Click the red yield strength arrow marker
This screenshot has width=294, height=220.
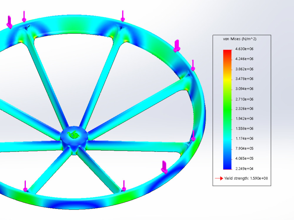(x=219, y=178)
